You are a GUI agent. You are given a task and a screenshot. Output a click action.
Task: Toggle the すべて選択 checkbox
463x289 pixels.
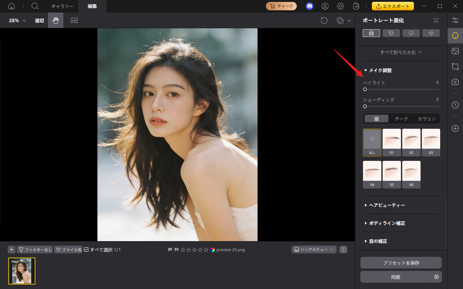[x=86, y=250]
